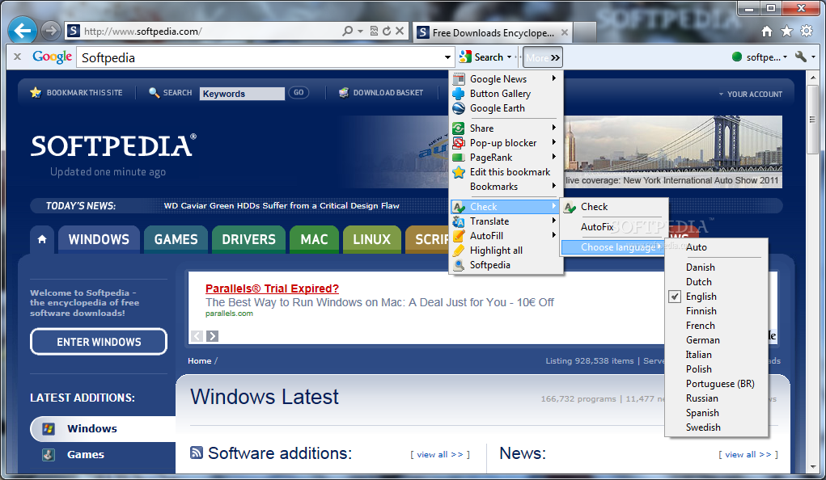Expand the YOUR ACCOUNT dropdown

pyautogui.click(x=750, y=95)
